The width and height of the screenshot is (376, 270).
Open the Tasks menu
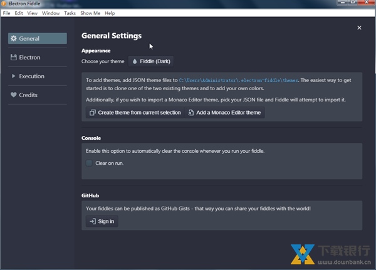point(70,13)
